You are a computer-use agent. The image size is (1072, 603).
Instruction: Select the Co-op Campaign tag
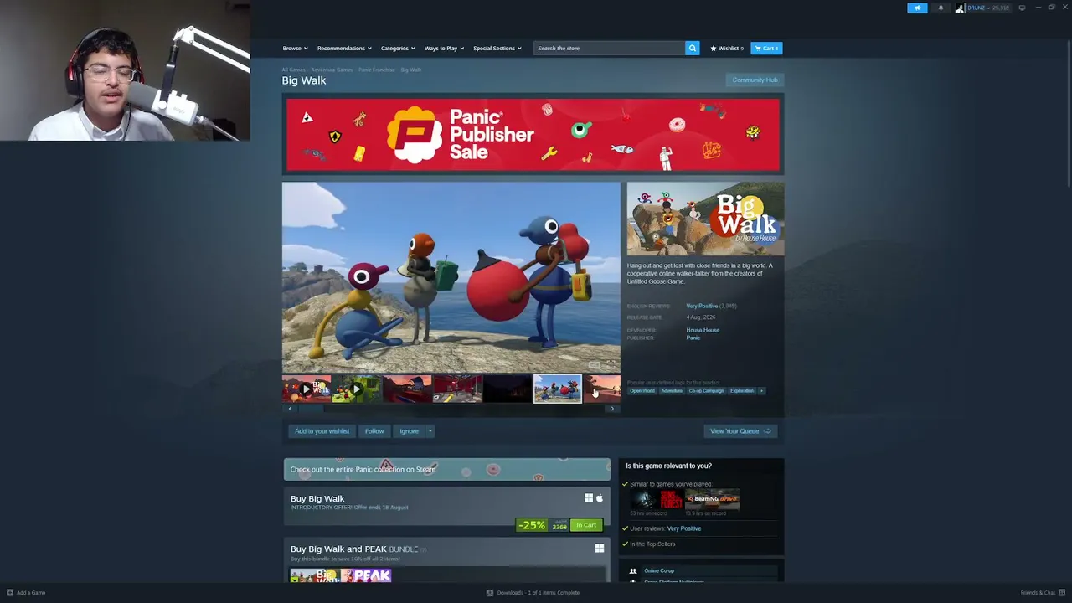706,390
